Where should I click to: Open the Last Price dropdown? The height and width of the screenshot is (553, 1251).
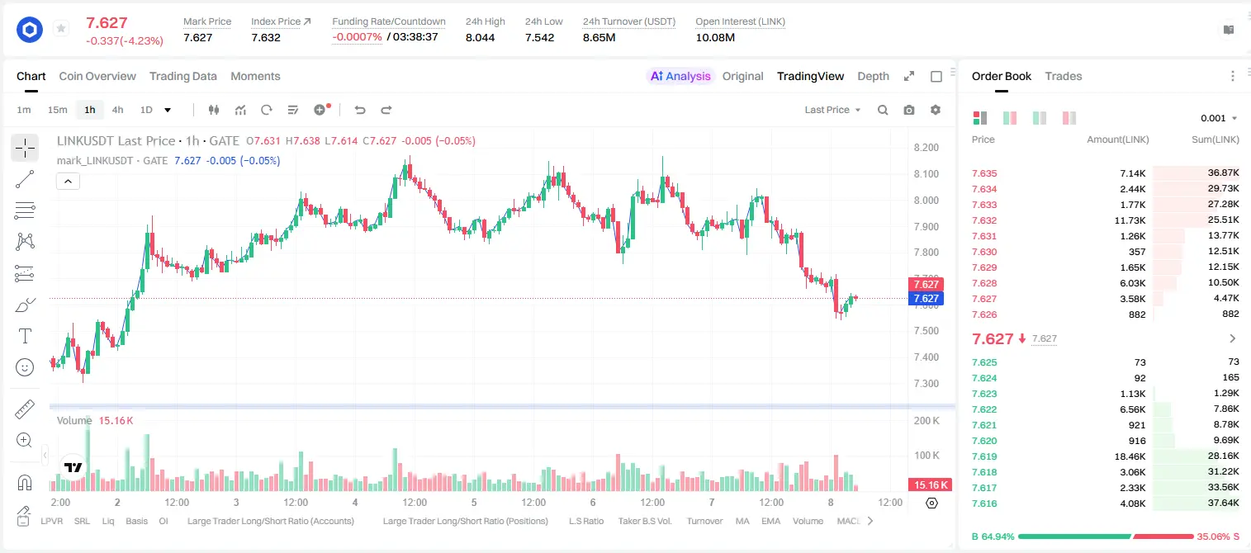click(832, 110)
